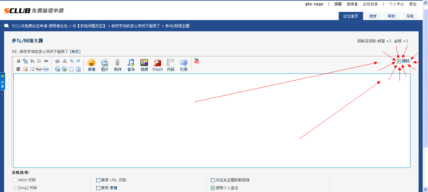This screenshot has width=428, height=192.
Task: Click the [修改] link beside RE title
Action: point(75,52)
